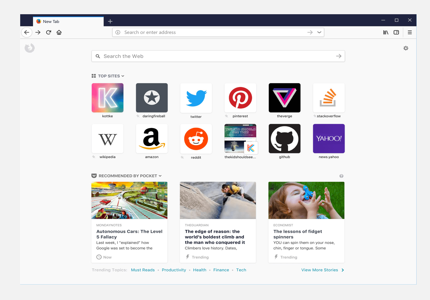430x300 pixels.
Task: Click the Autonomous Cars headline
Action: pyautogui.click(x=129, y=234)
